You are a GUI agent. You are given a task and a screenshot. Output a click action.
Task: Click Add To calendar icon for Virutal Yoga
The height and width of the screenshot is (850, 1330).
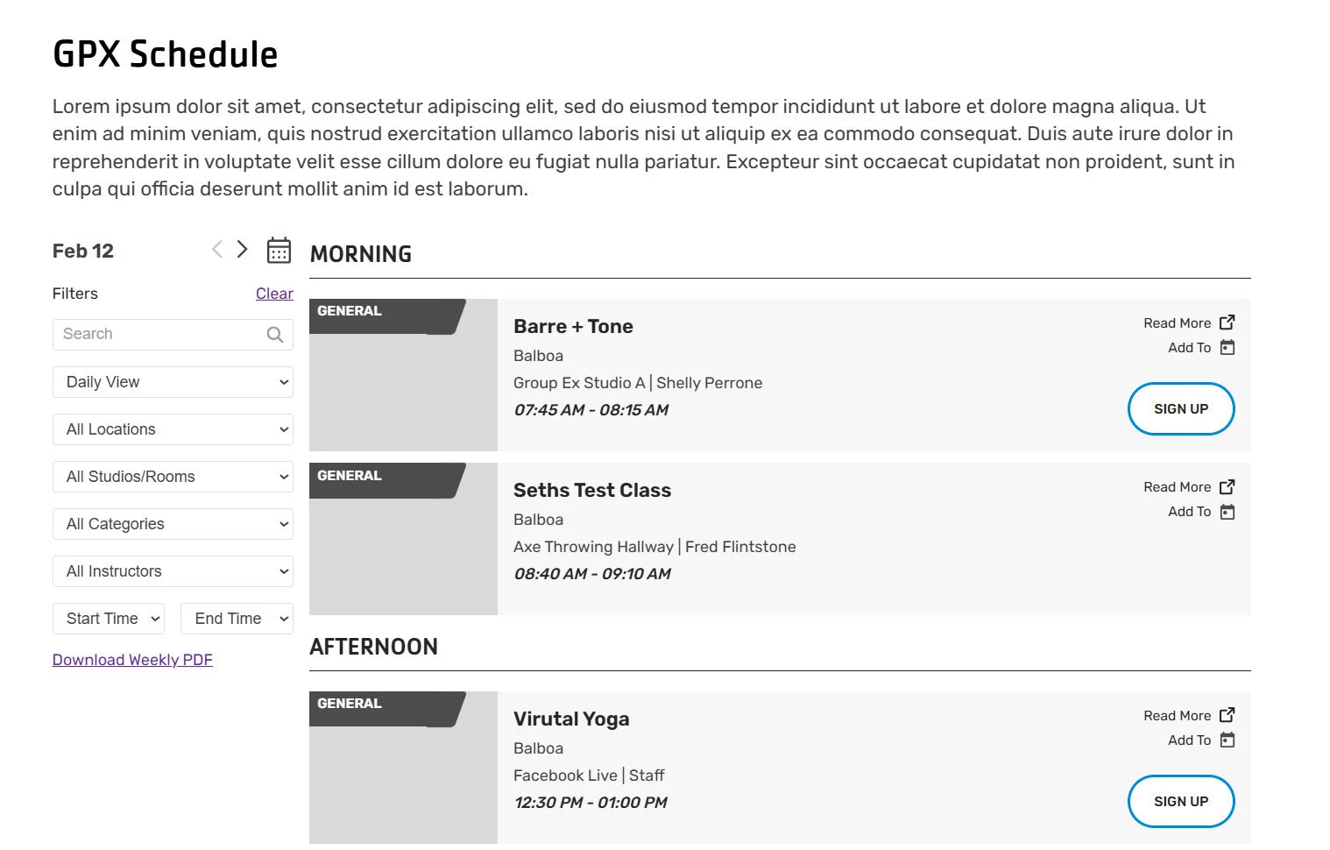[x=1227, y=740]
